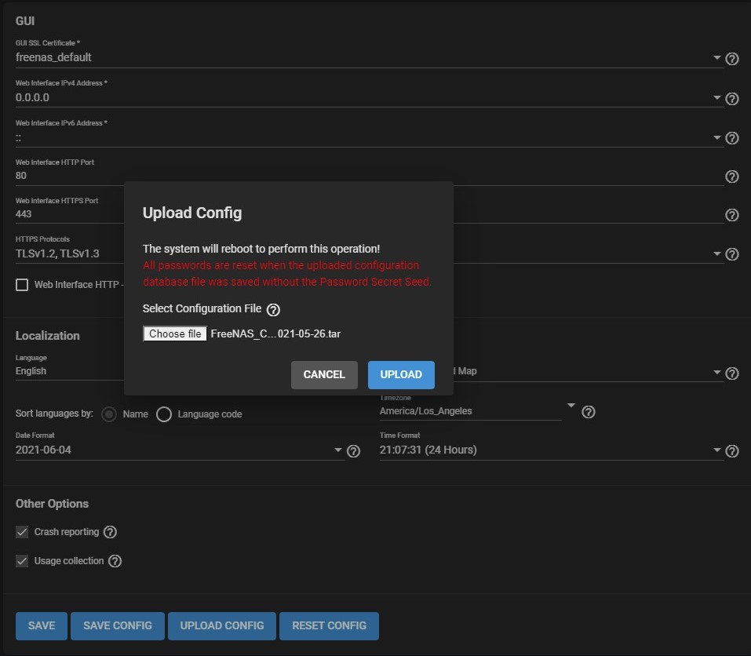Click Save Config button
Image resolution: width=751 pixels, height=656 pixels.
click(118, 626)
